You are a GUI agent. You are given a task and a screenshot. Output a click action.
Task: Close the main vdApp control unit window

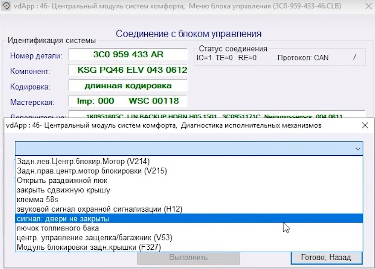pyautogui.click(x=369, y=6)
